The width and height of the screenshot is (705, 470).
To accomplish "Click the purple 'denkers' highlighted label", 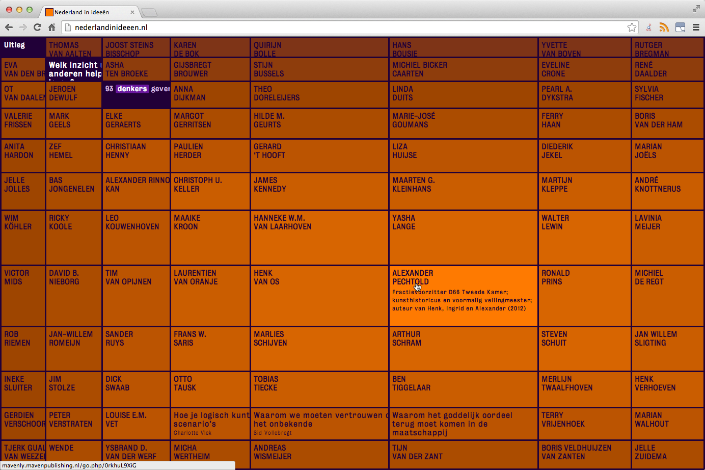I will pos(132,89).
